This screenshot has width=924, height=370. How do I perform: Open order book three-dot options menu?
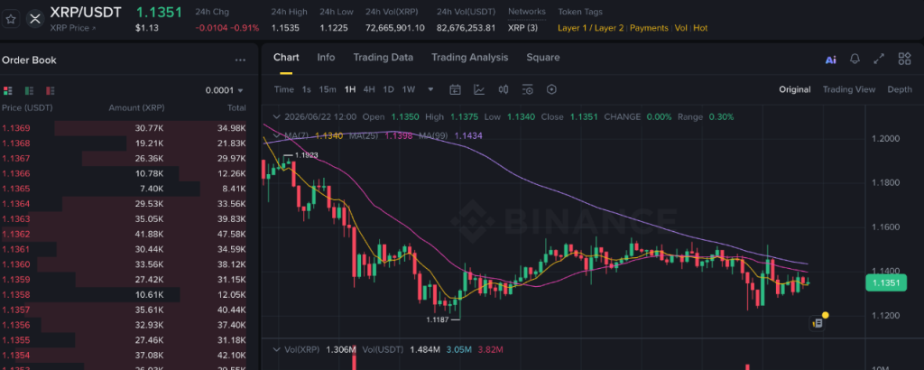[x=240, y=60]
